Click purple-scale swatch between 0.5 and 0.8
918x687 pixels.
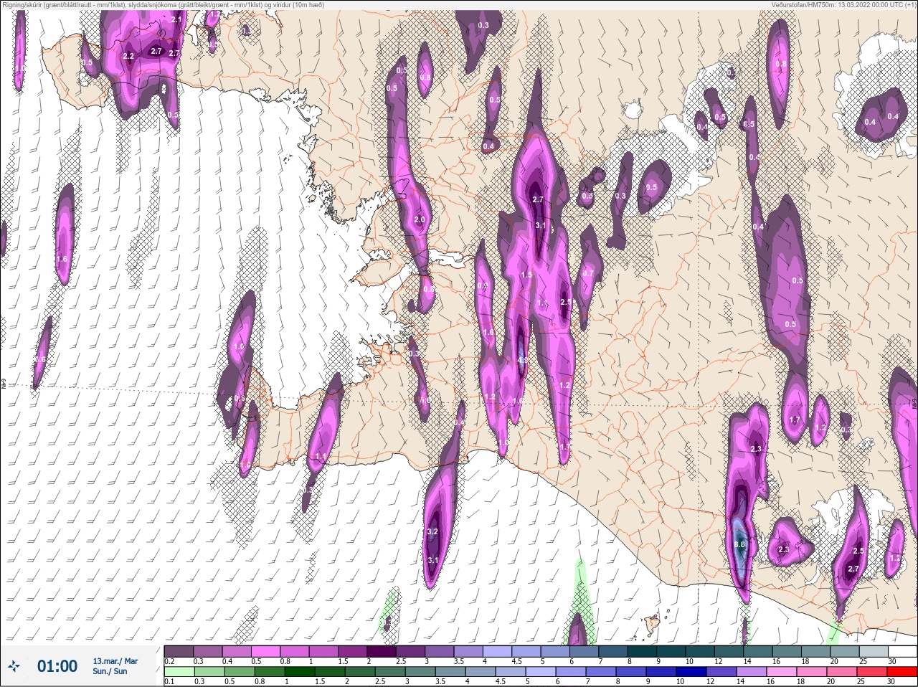click(266, 651)
